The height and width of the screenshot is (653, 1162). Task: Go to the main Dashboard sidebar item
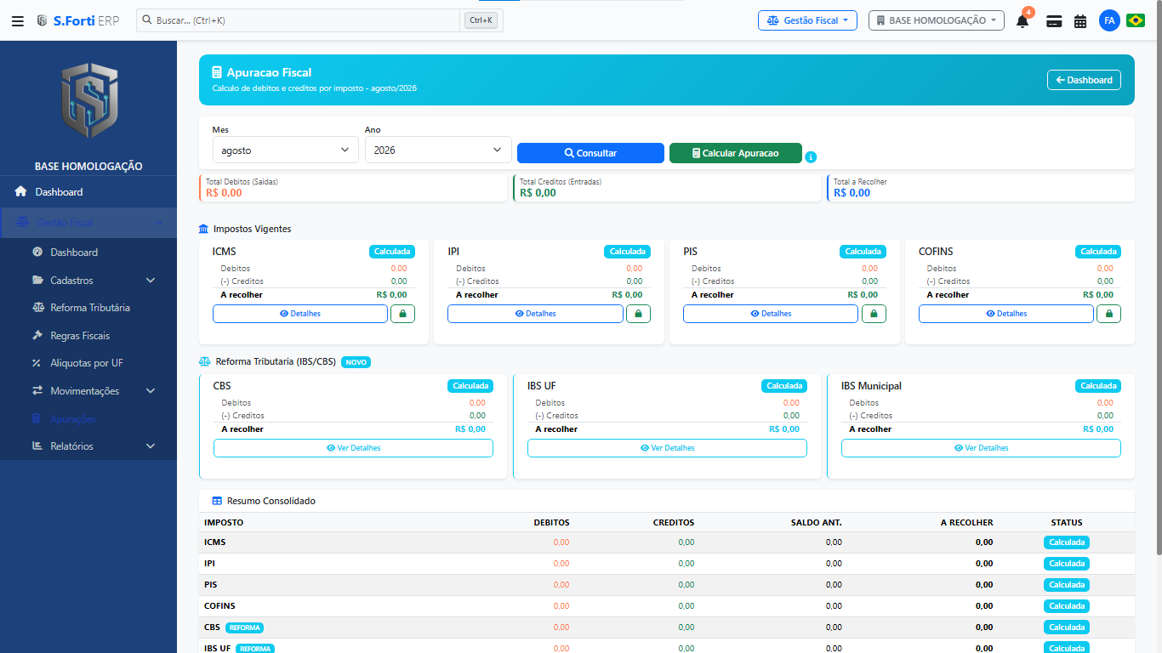(88, 192)
